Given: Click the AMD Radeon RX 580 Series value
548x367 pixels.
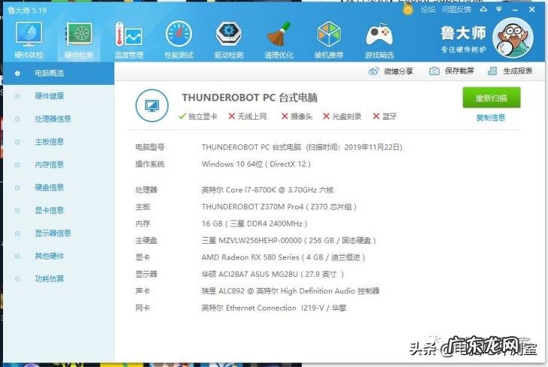Looking at the screenshot, I should pos(283,257).
